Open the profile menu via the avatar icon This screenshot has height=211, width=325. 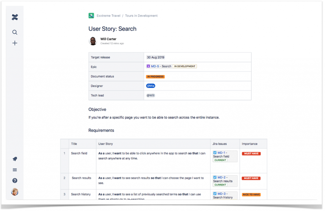coord(15,192)
